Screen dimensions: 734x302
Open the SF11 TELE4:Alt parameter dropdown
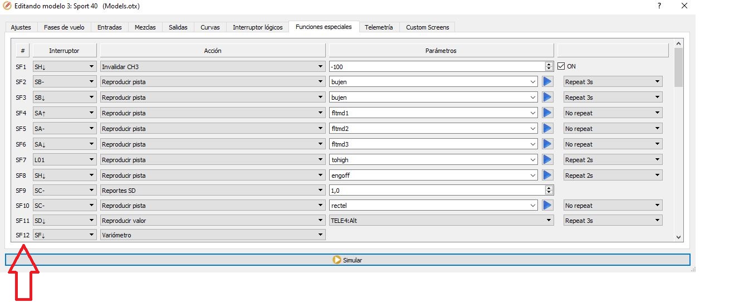click(x=441, y=221)
